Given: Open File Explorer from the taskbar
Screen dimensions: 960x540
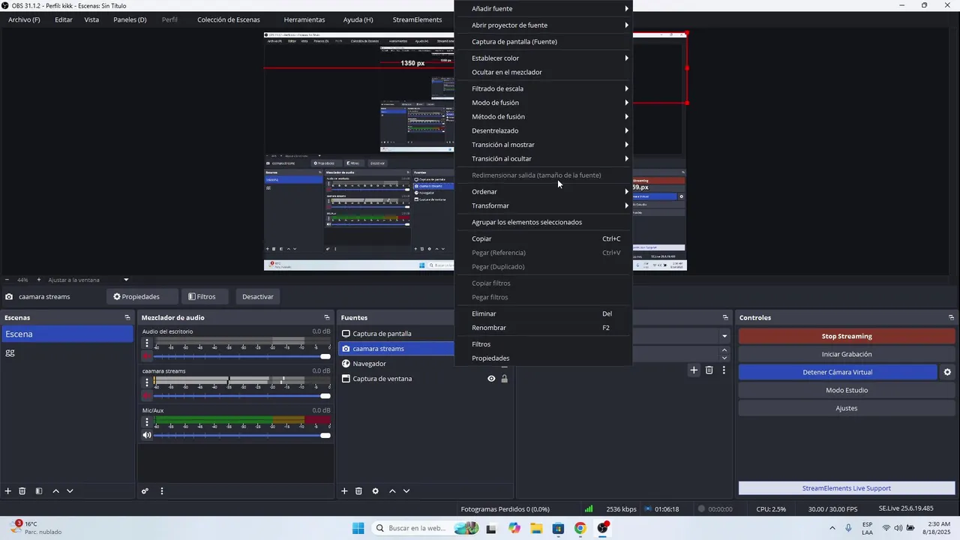Looking at the screenshot, I should [536, 528].
